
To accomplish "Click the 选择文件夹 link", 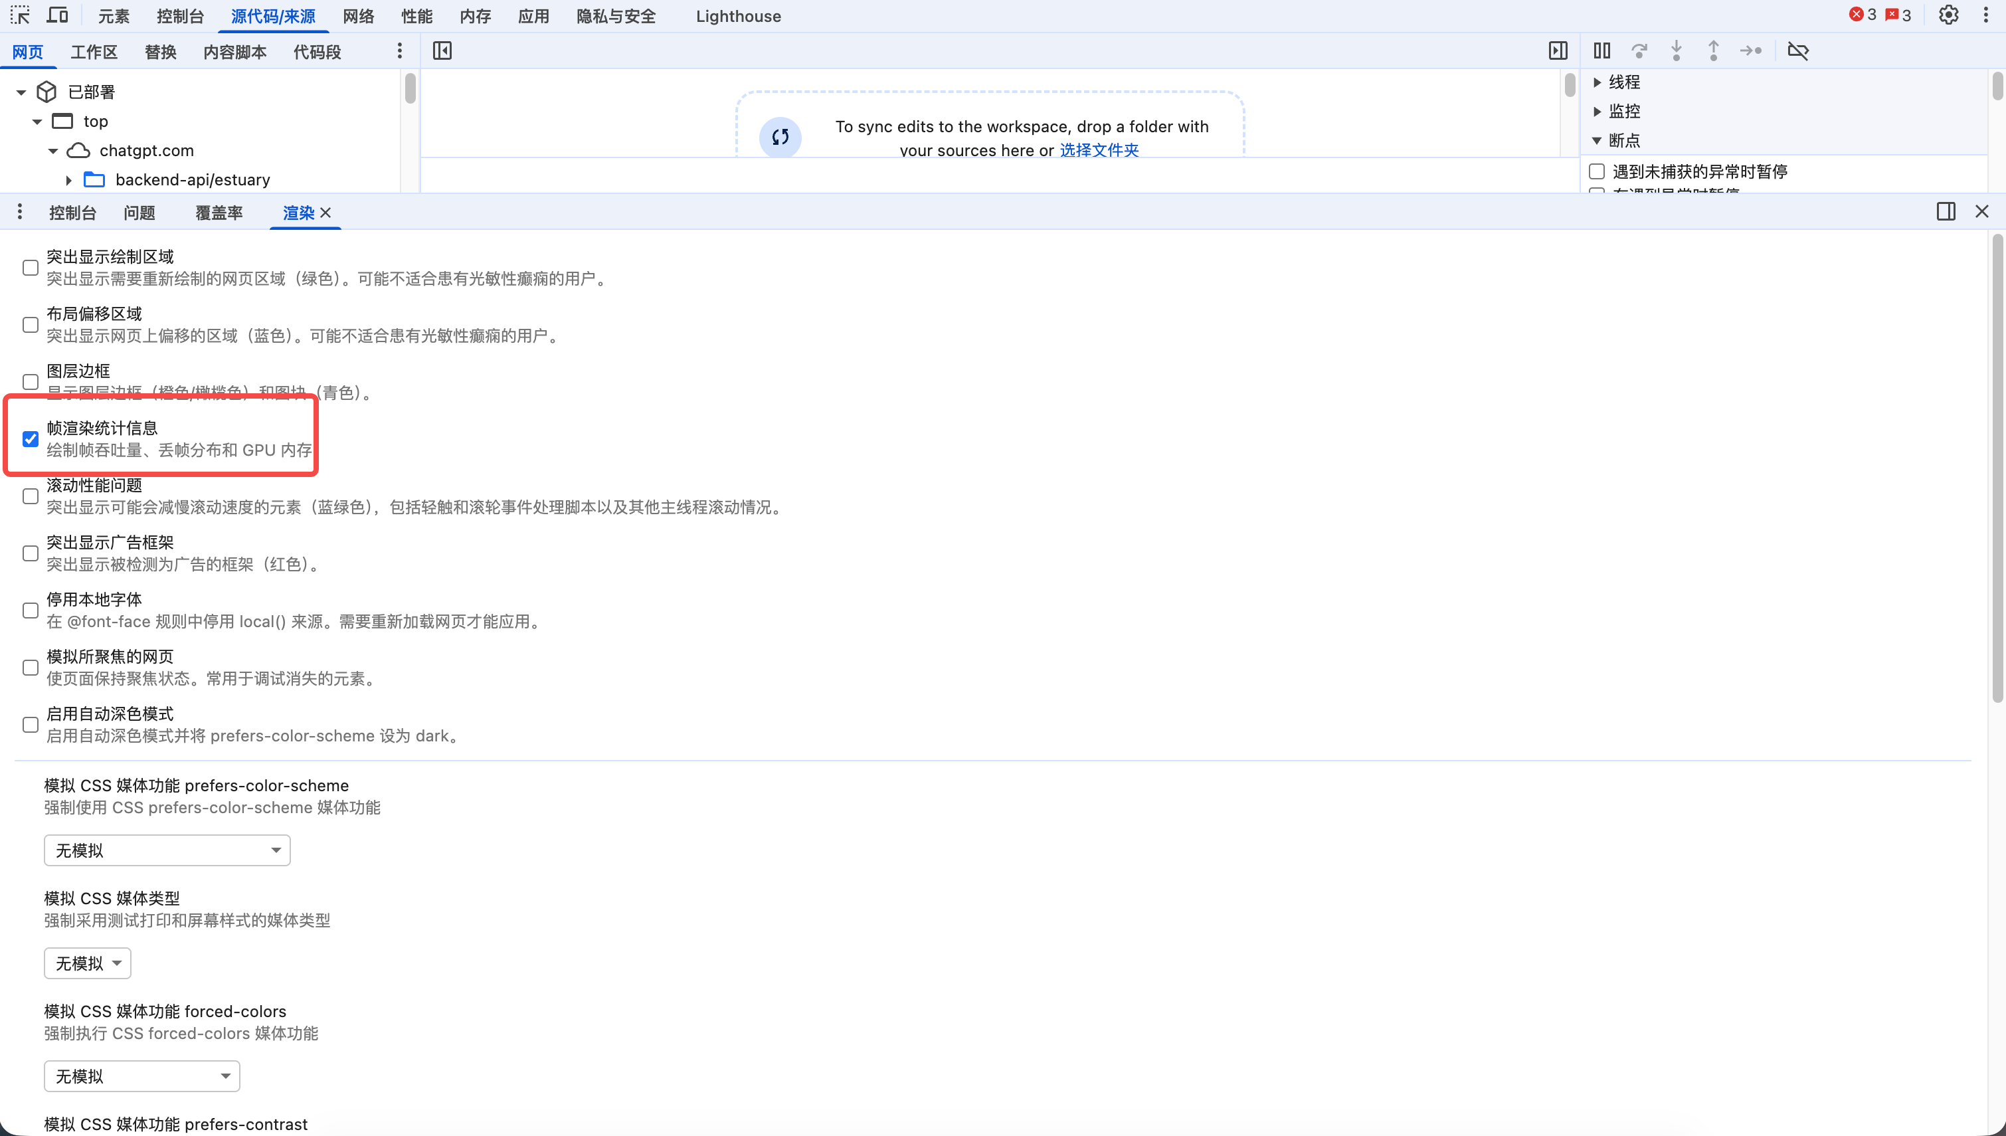I will click(1099, 149).
